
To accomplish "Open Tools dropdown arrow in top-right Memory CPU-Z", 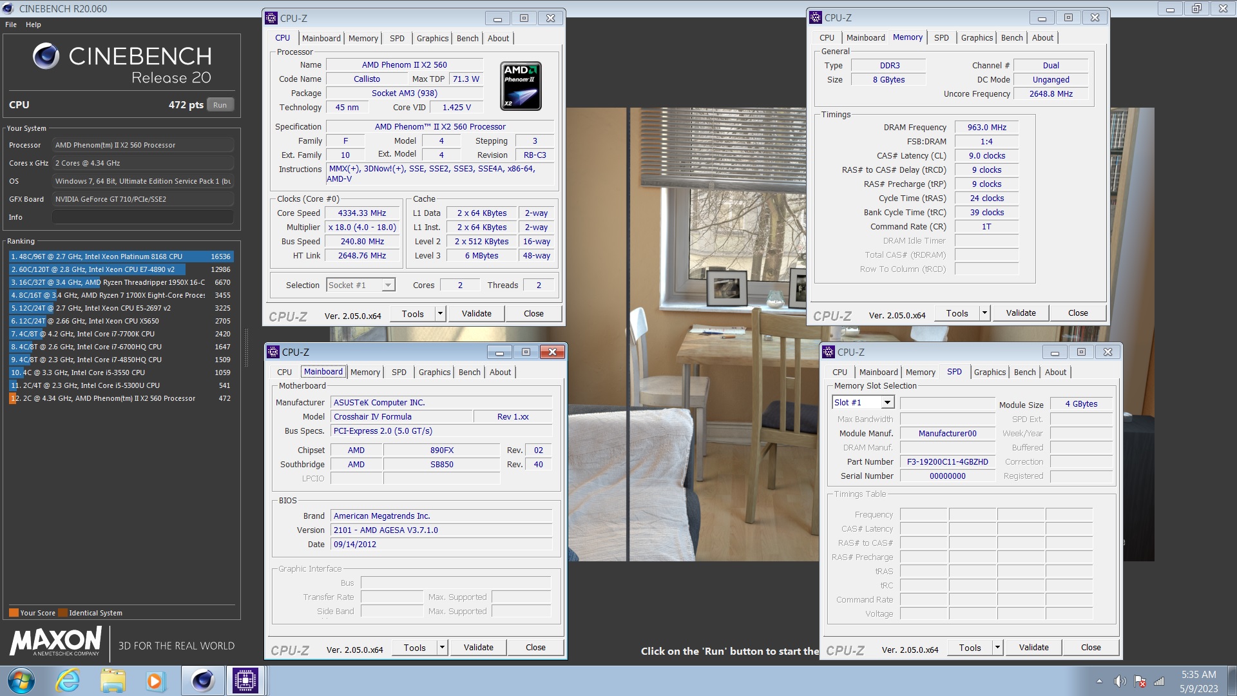I will pos(984,313).
